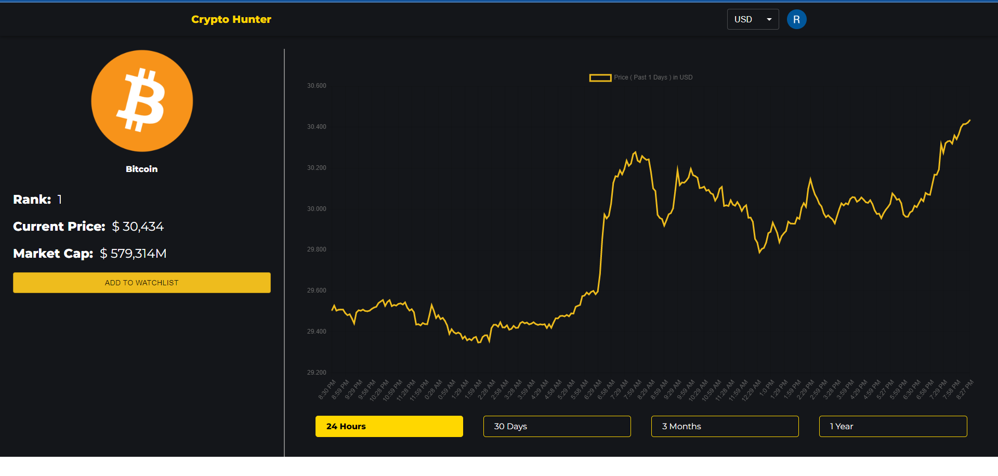Switch chart to 30 Days

[557, 426]
